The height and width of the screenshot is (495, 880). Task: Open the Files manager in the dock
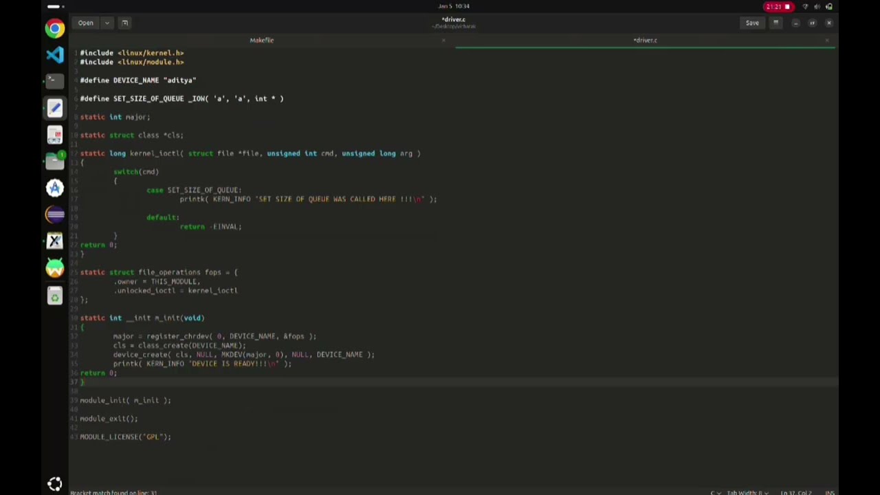55,161
